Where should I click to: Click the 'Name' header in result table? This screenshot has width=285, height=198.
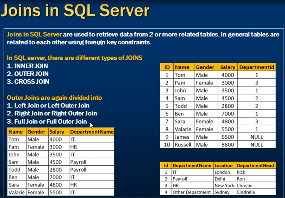[x=17, y=132]
